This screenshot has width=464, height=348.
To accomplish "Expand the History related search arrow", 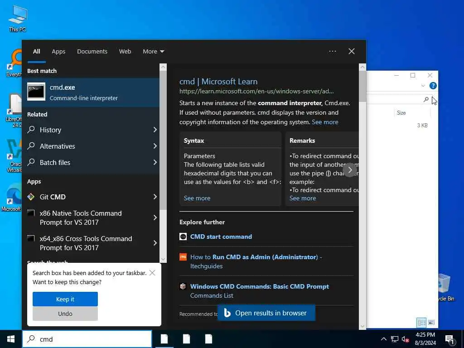I will coord(155,130).
